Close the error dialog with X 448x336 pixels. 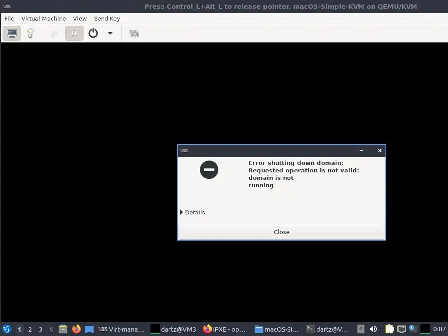coord(380,150)
